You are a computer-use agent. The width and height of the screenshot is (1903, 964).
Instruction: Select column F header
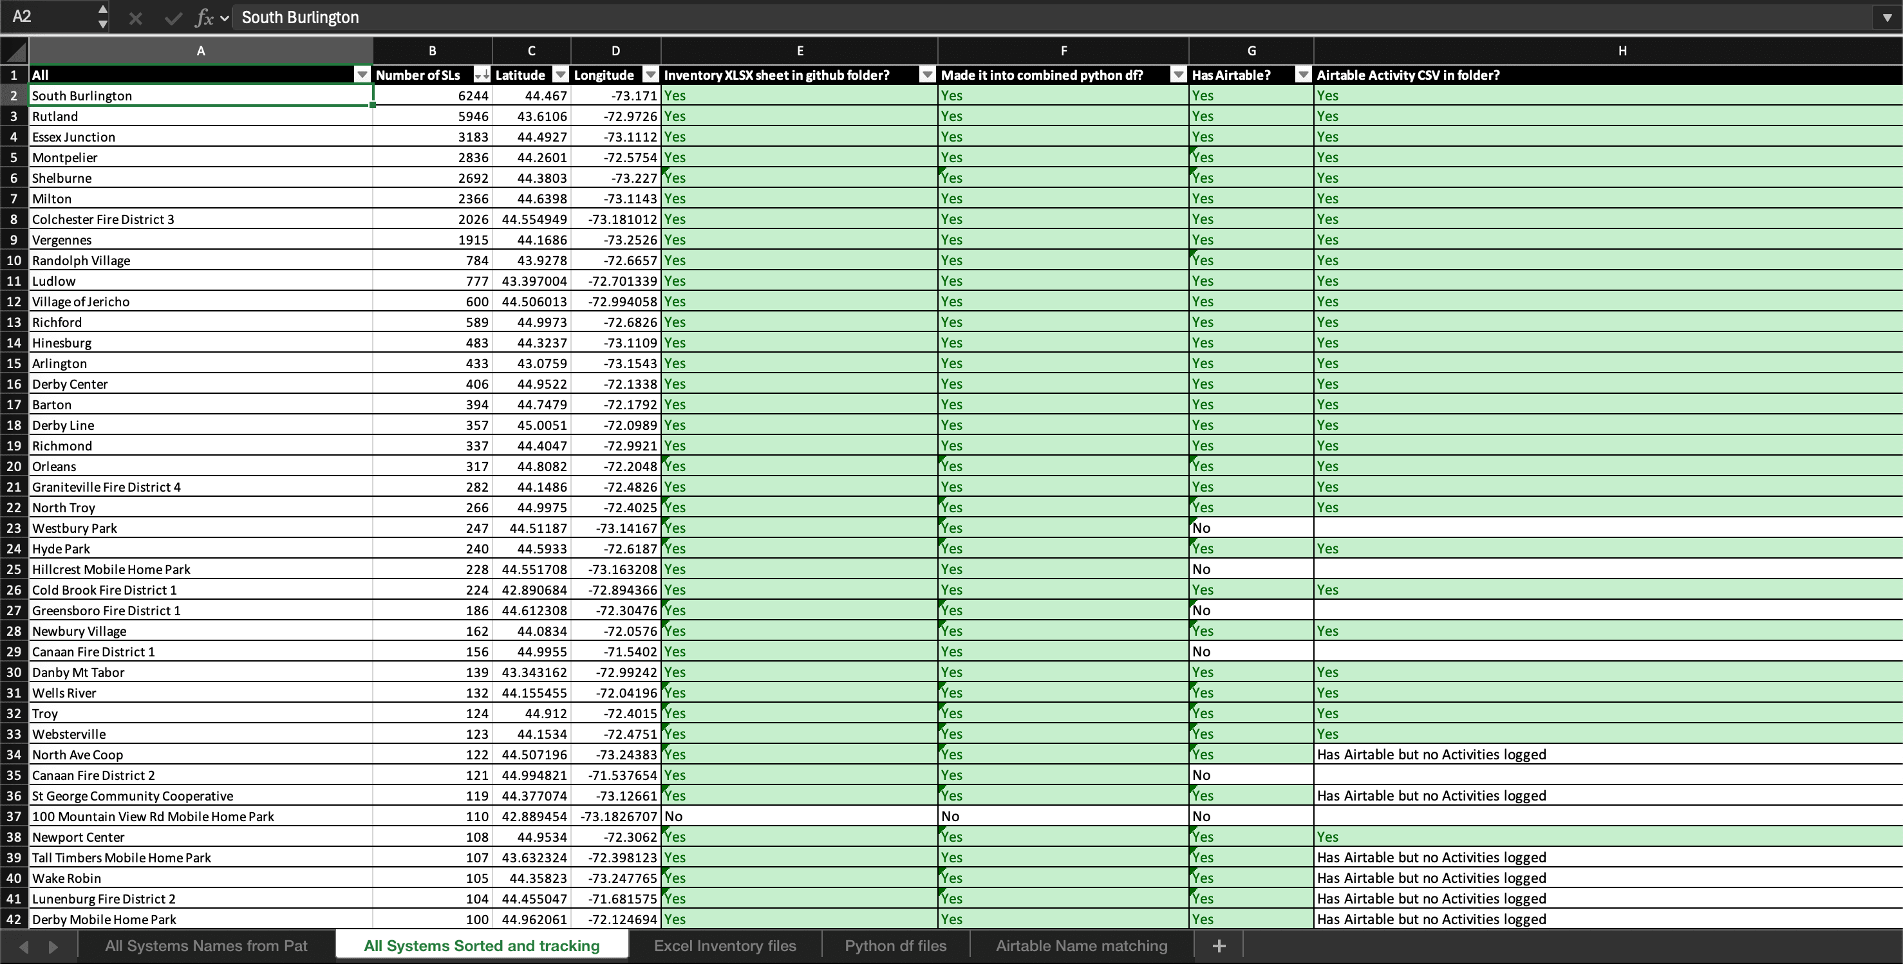(1063, 51)
